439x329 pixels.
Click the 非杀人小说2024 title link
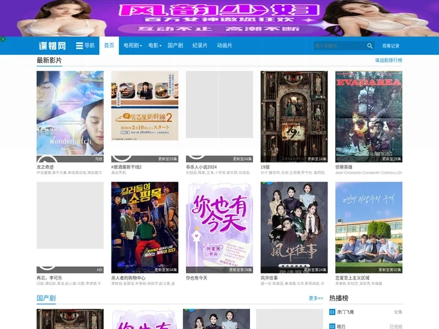point(201,167)
